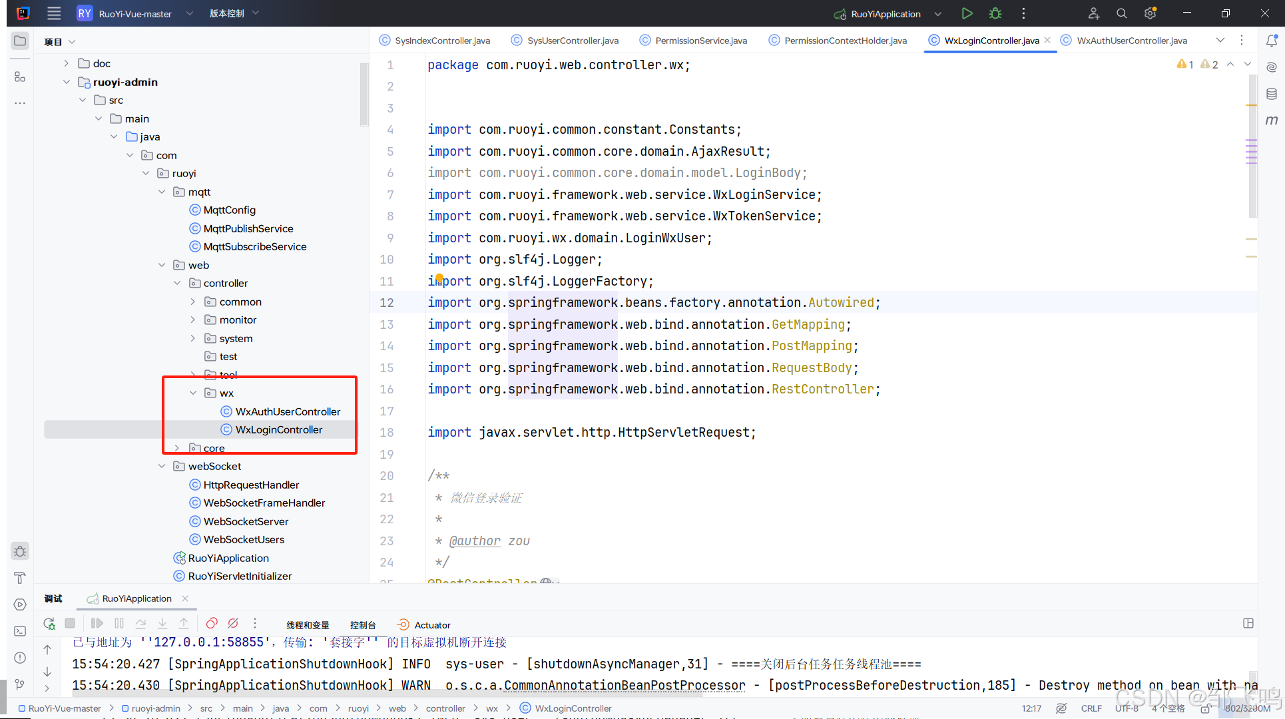The image size is (1285, 719).
Task: Open Actuator debug tab
Action: (424, 625)
